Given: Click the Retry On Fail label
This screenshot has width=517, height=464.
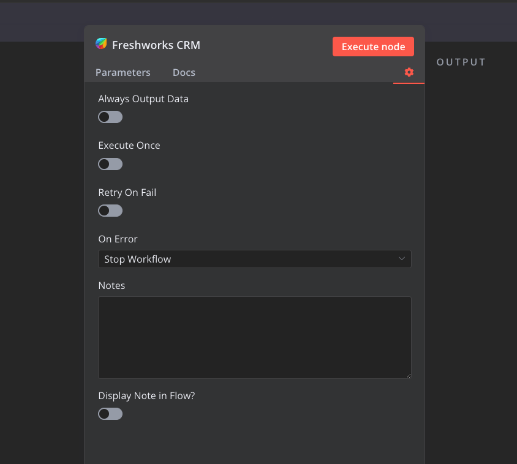Looking at the screenshot, I should (x=127, y=192).
